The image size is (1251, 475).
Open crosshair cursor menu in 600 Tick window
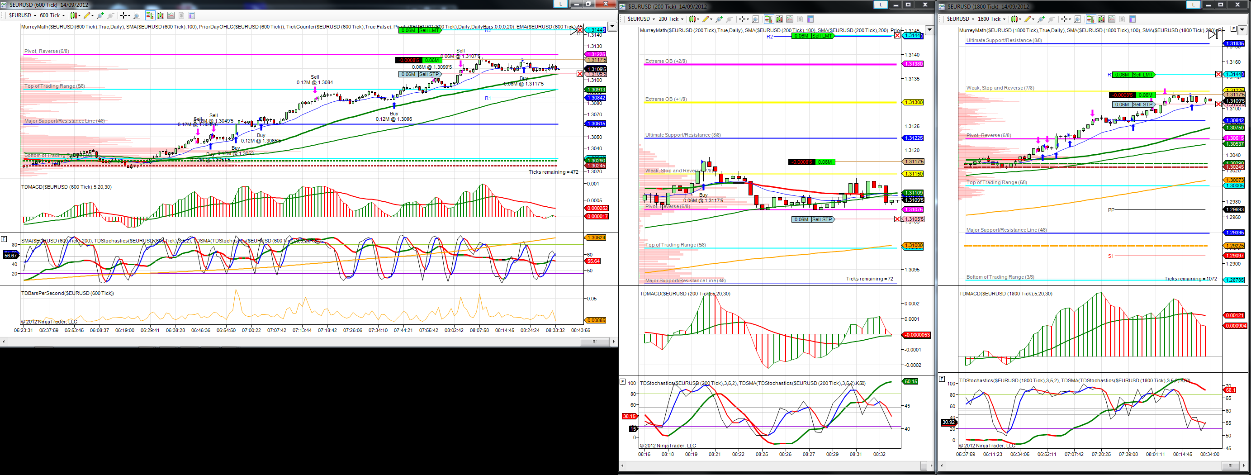(x=125, y=15)
